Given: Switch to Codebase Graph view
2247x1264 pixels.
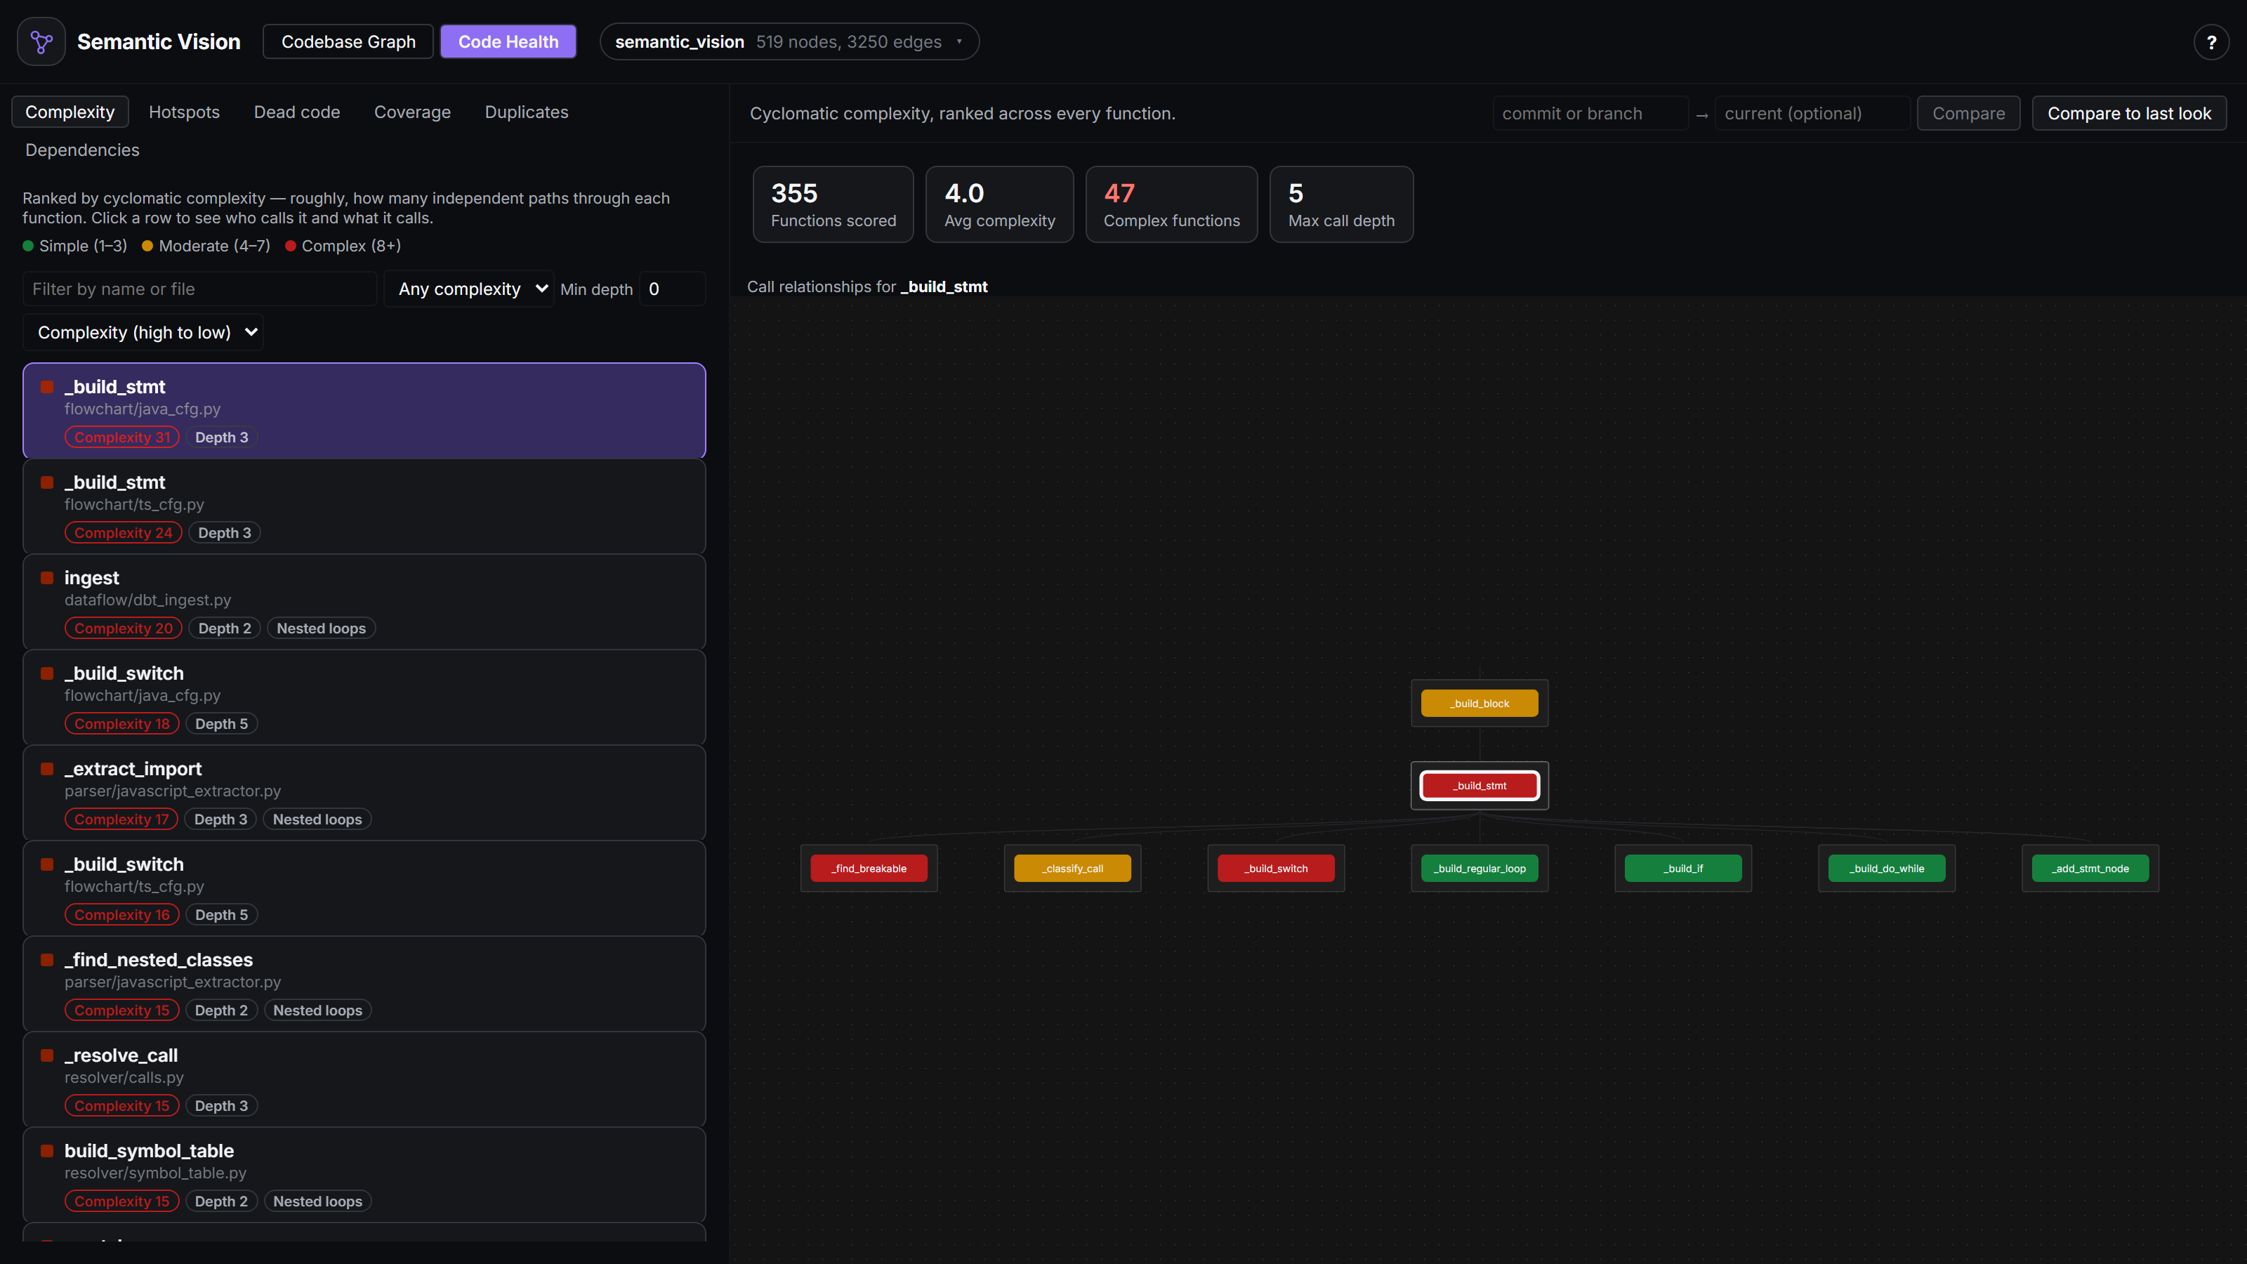Looking at the screenshot, I should point(348,42).
